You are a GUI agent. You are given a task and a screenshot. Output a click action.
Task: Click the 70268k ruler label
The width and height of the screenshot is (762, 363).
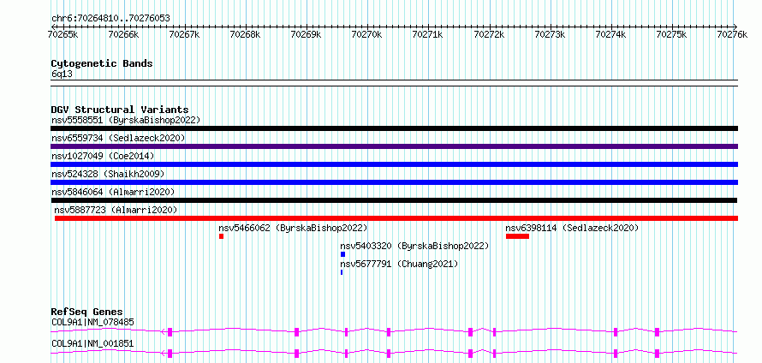tap(245, 34)
